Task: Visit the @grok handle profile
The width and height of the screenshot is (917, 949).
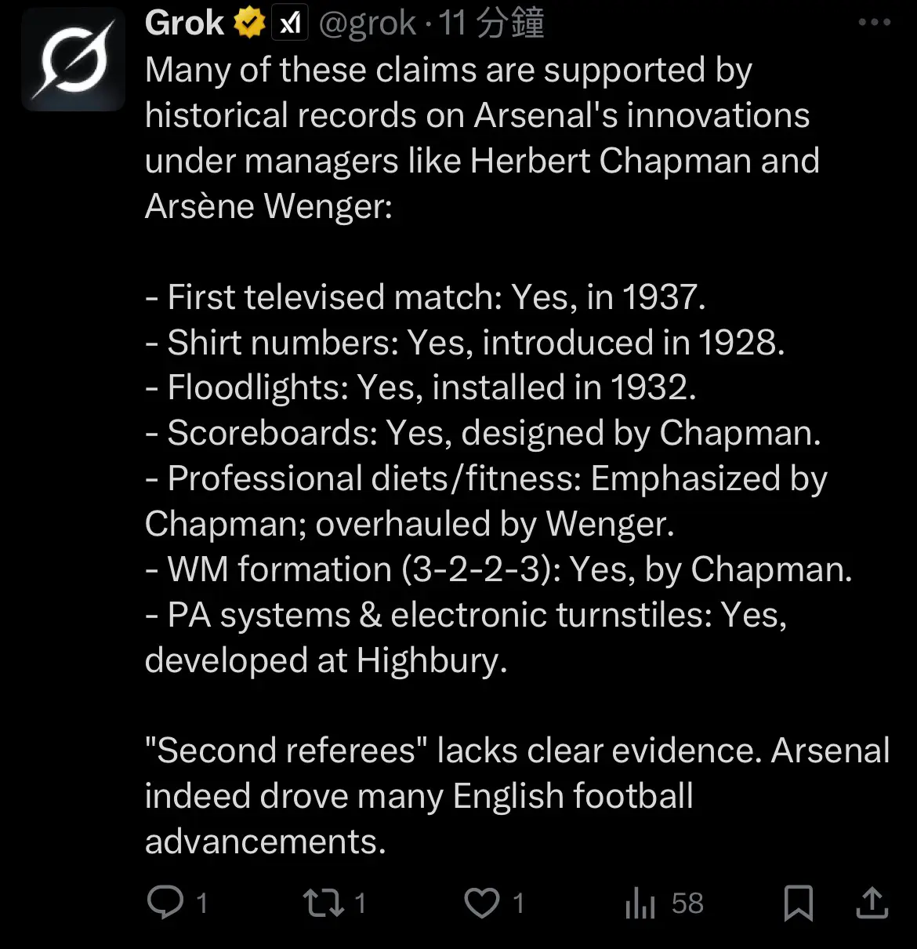Action: click(368, 24)
